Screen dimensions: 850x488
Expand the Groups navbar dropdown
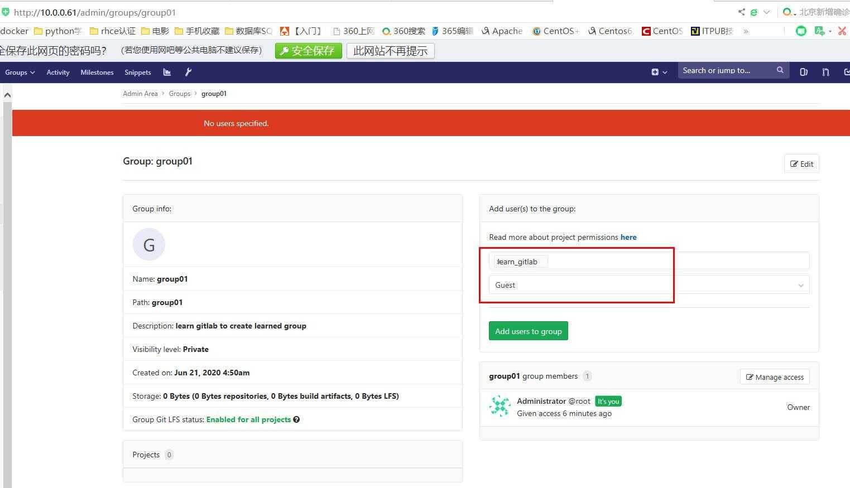click(20, 73)
